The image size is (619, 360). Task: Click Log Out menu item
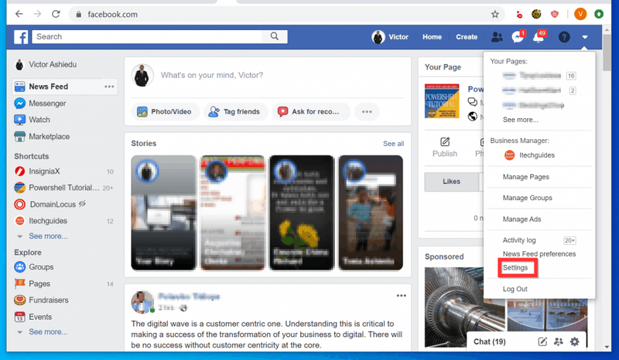coord(515,289)
